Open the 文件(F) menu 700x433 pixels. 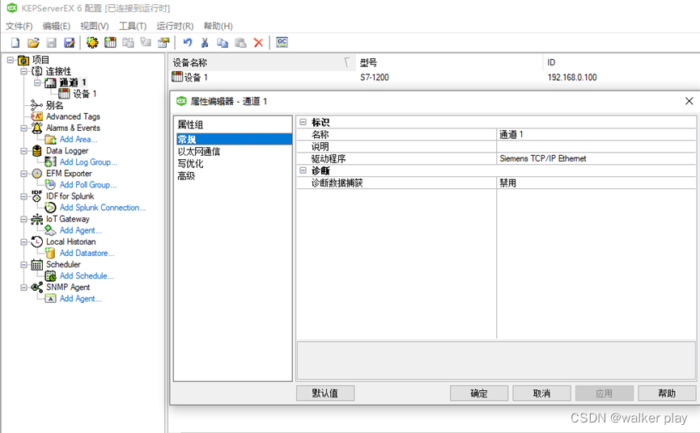point(19,27)
